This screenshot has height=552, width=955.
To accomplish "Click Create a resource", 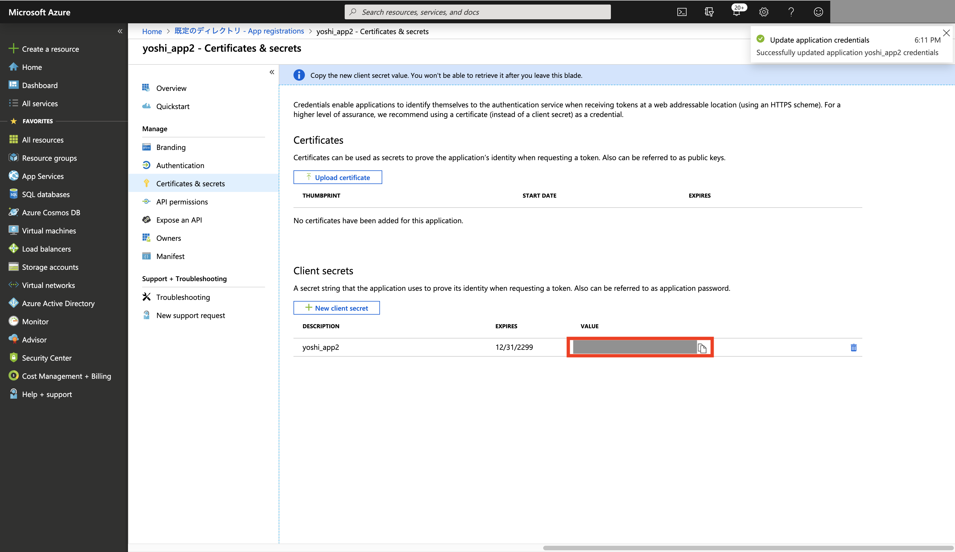I will (44, 49).
